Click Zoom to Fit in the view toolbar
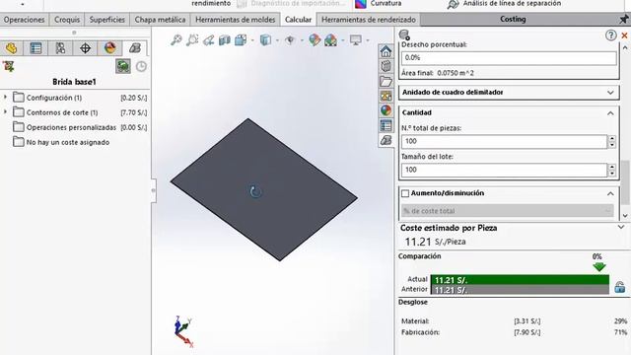 (x=176, y=39)
